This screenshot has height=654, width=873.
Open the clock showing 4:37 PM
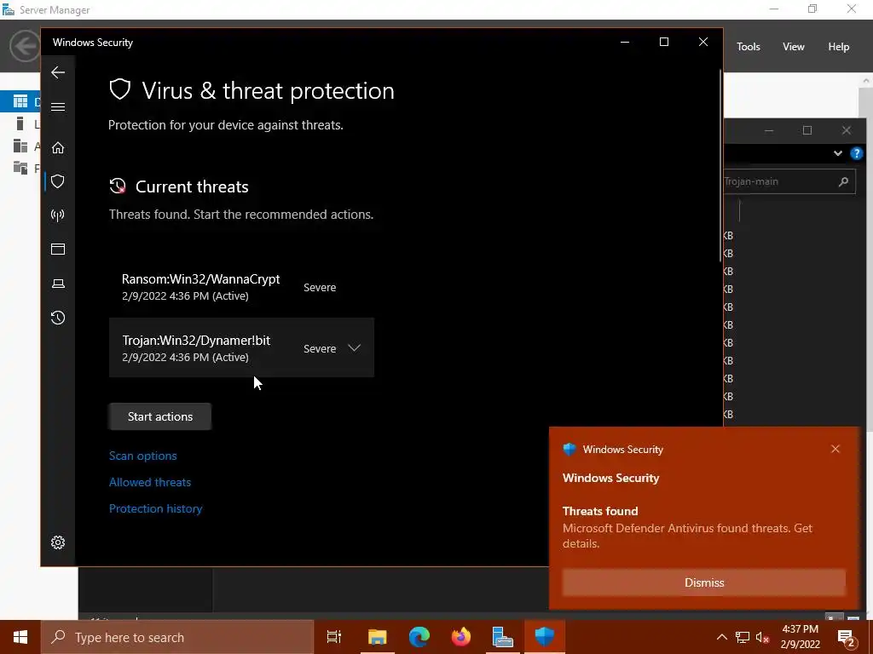click(x=800, y=637)
